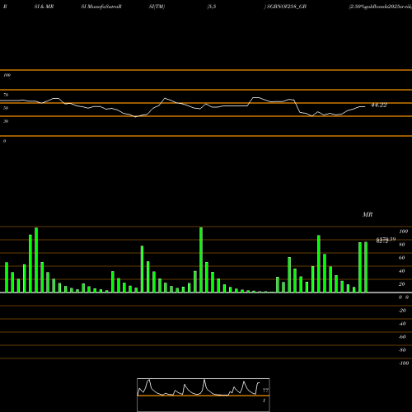The width and height of the screenshot is (412, 412).
Task: Click the 50 level label on RSI axis
Action: pyautogui.click(x=6, y=108)
